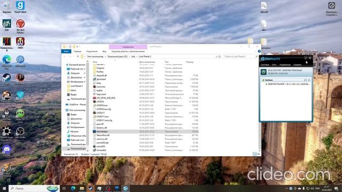Open the qBittorrent desktop shortcut
The height and width of the screenshot is (192, 342).
(20, 60)
